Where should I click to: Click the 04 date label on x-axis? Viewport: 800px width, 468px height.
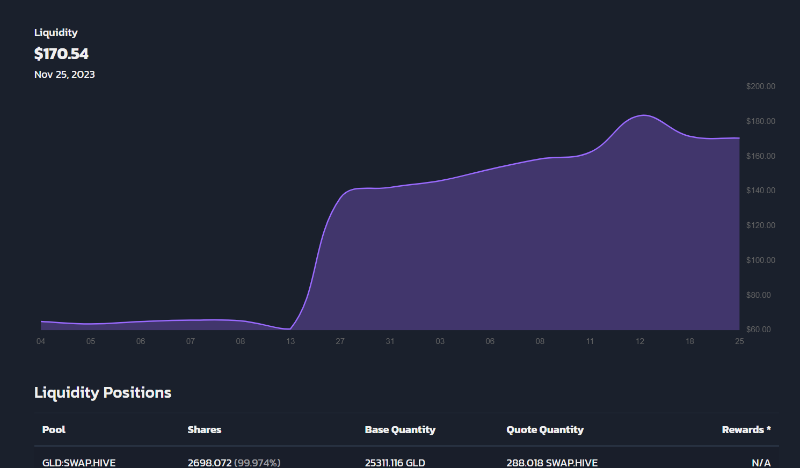(41, 341)
